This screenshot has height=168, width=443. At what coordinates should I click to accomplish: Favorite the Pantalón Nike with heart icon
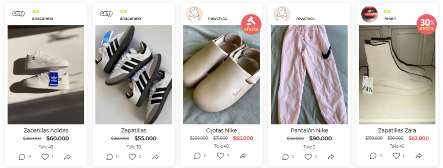[308, 157]
